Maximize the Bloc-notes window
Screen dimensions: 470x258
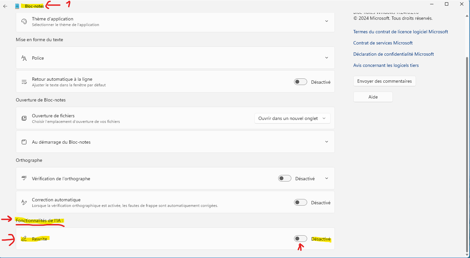[x=447, y=4]
